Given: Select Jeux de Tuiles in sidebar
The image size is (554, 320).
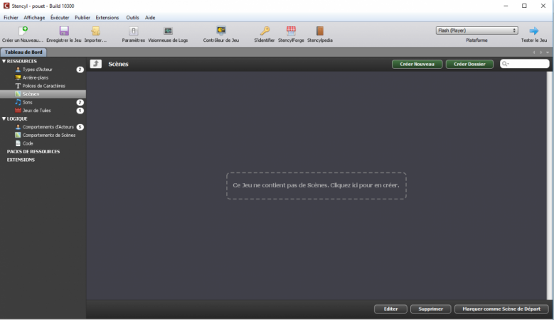Looking at the screenshot, I should coord(43,110).
